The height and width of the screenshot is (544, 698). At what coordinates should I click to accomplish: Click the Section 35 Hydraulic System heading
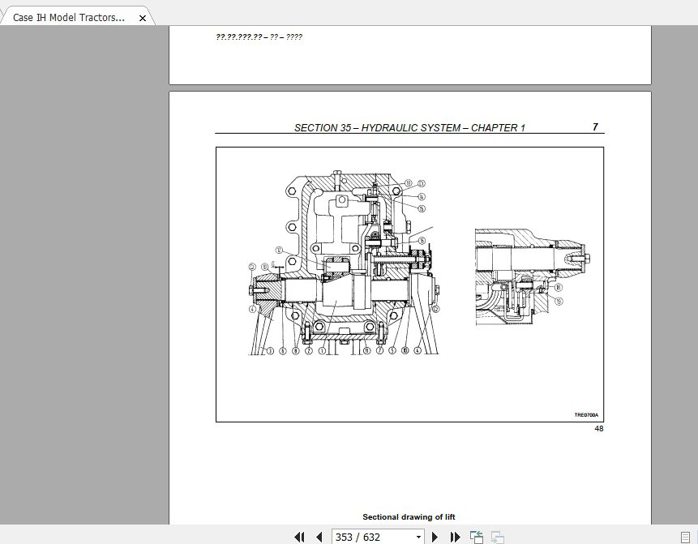(x=409, y=128)
